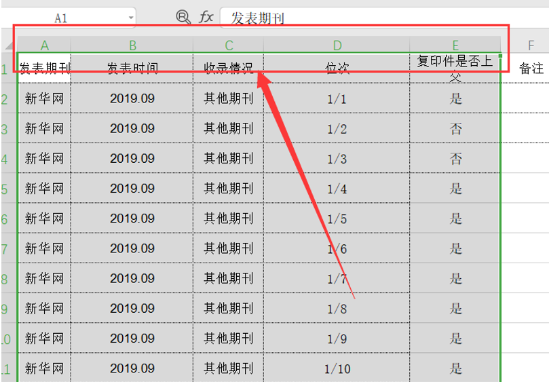Click 是 in row 2, column E
The width and height of the screenshot is (549, 382).
(x=455, y=98)
